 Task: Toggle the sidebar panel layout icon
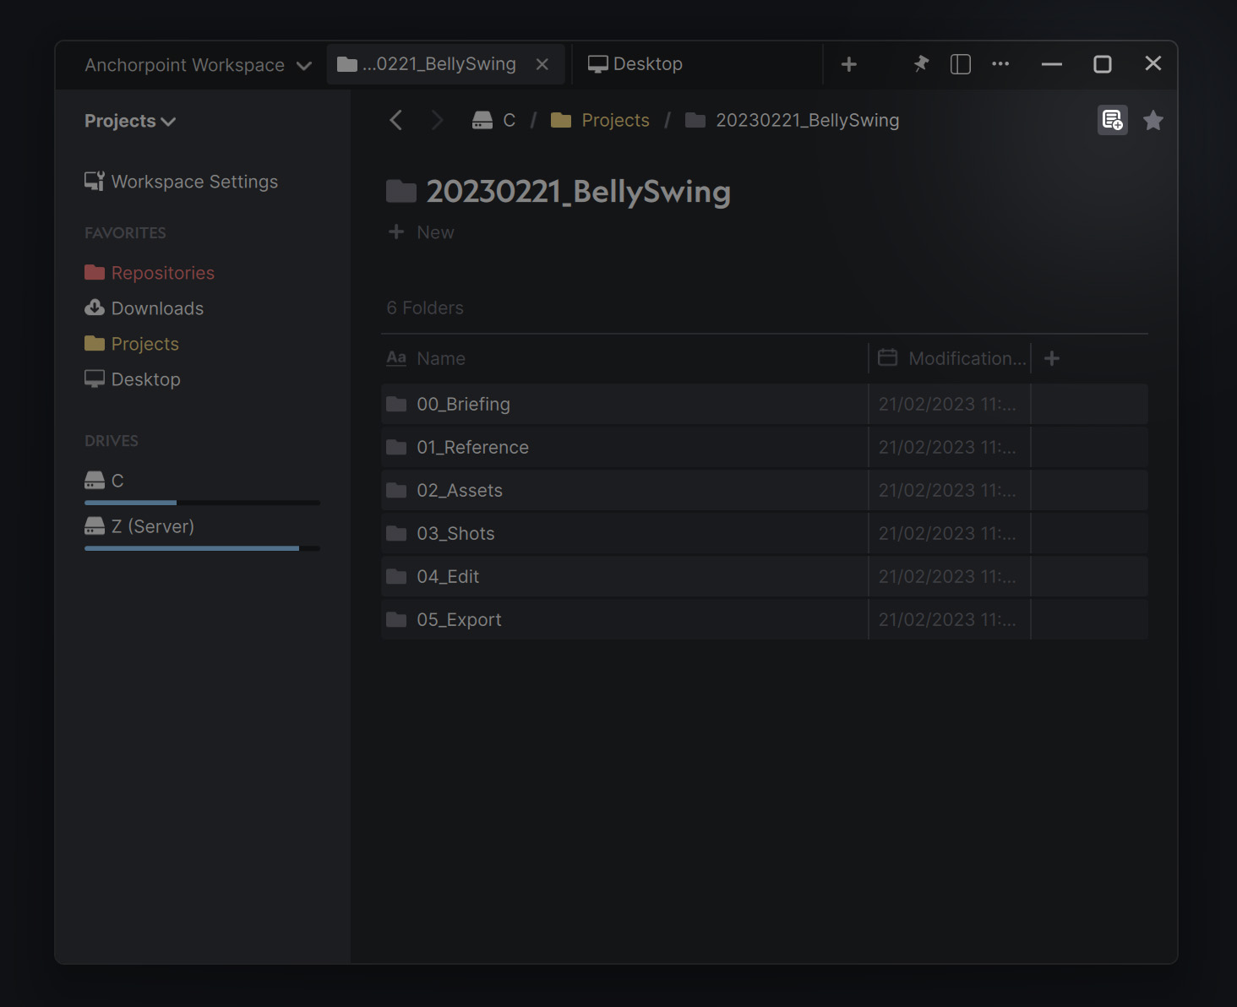pos(961,64)
